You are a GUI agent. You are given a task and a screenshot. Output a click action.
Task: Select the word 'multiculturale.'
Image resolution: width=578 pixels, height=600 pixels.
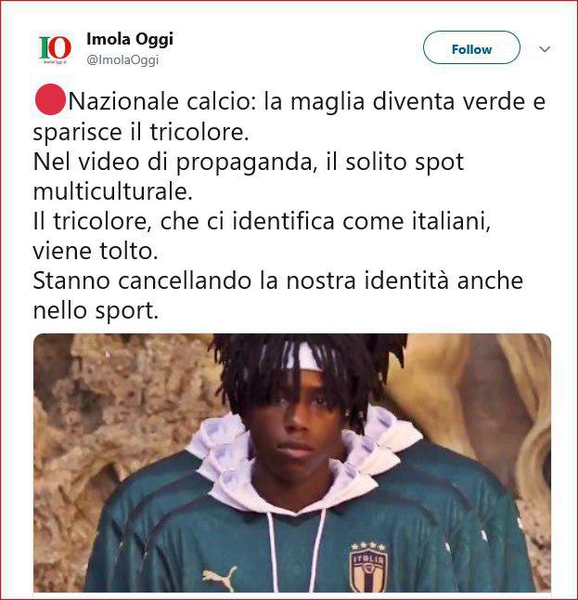point(113,191)
